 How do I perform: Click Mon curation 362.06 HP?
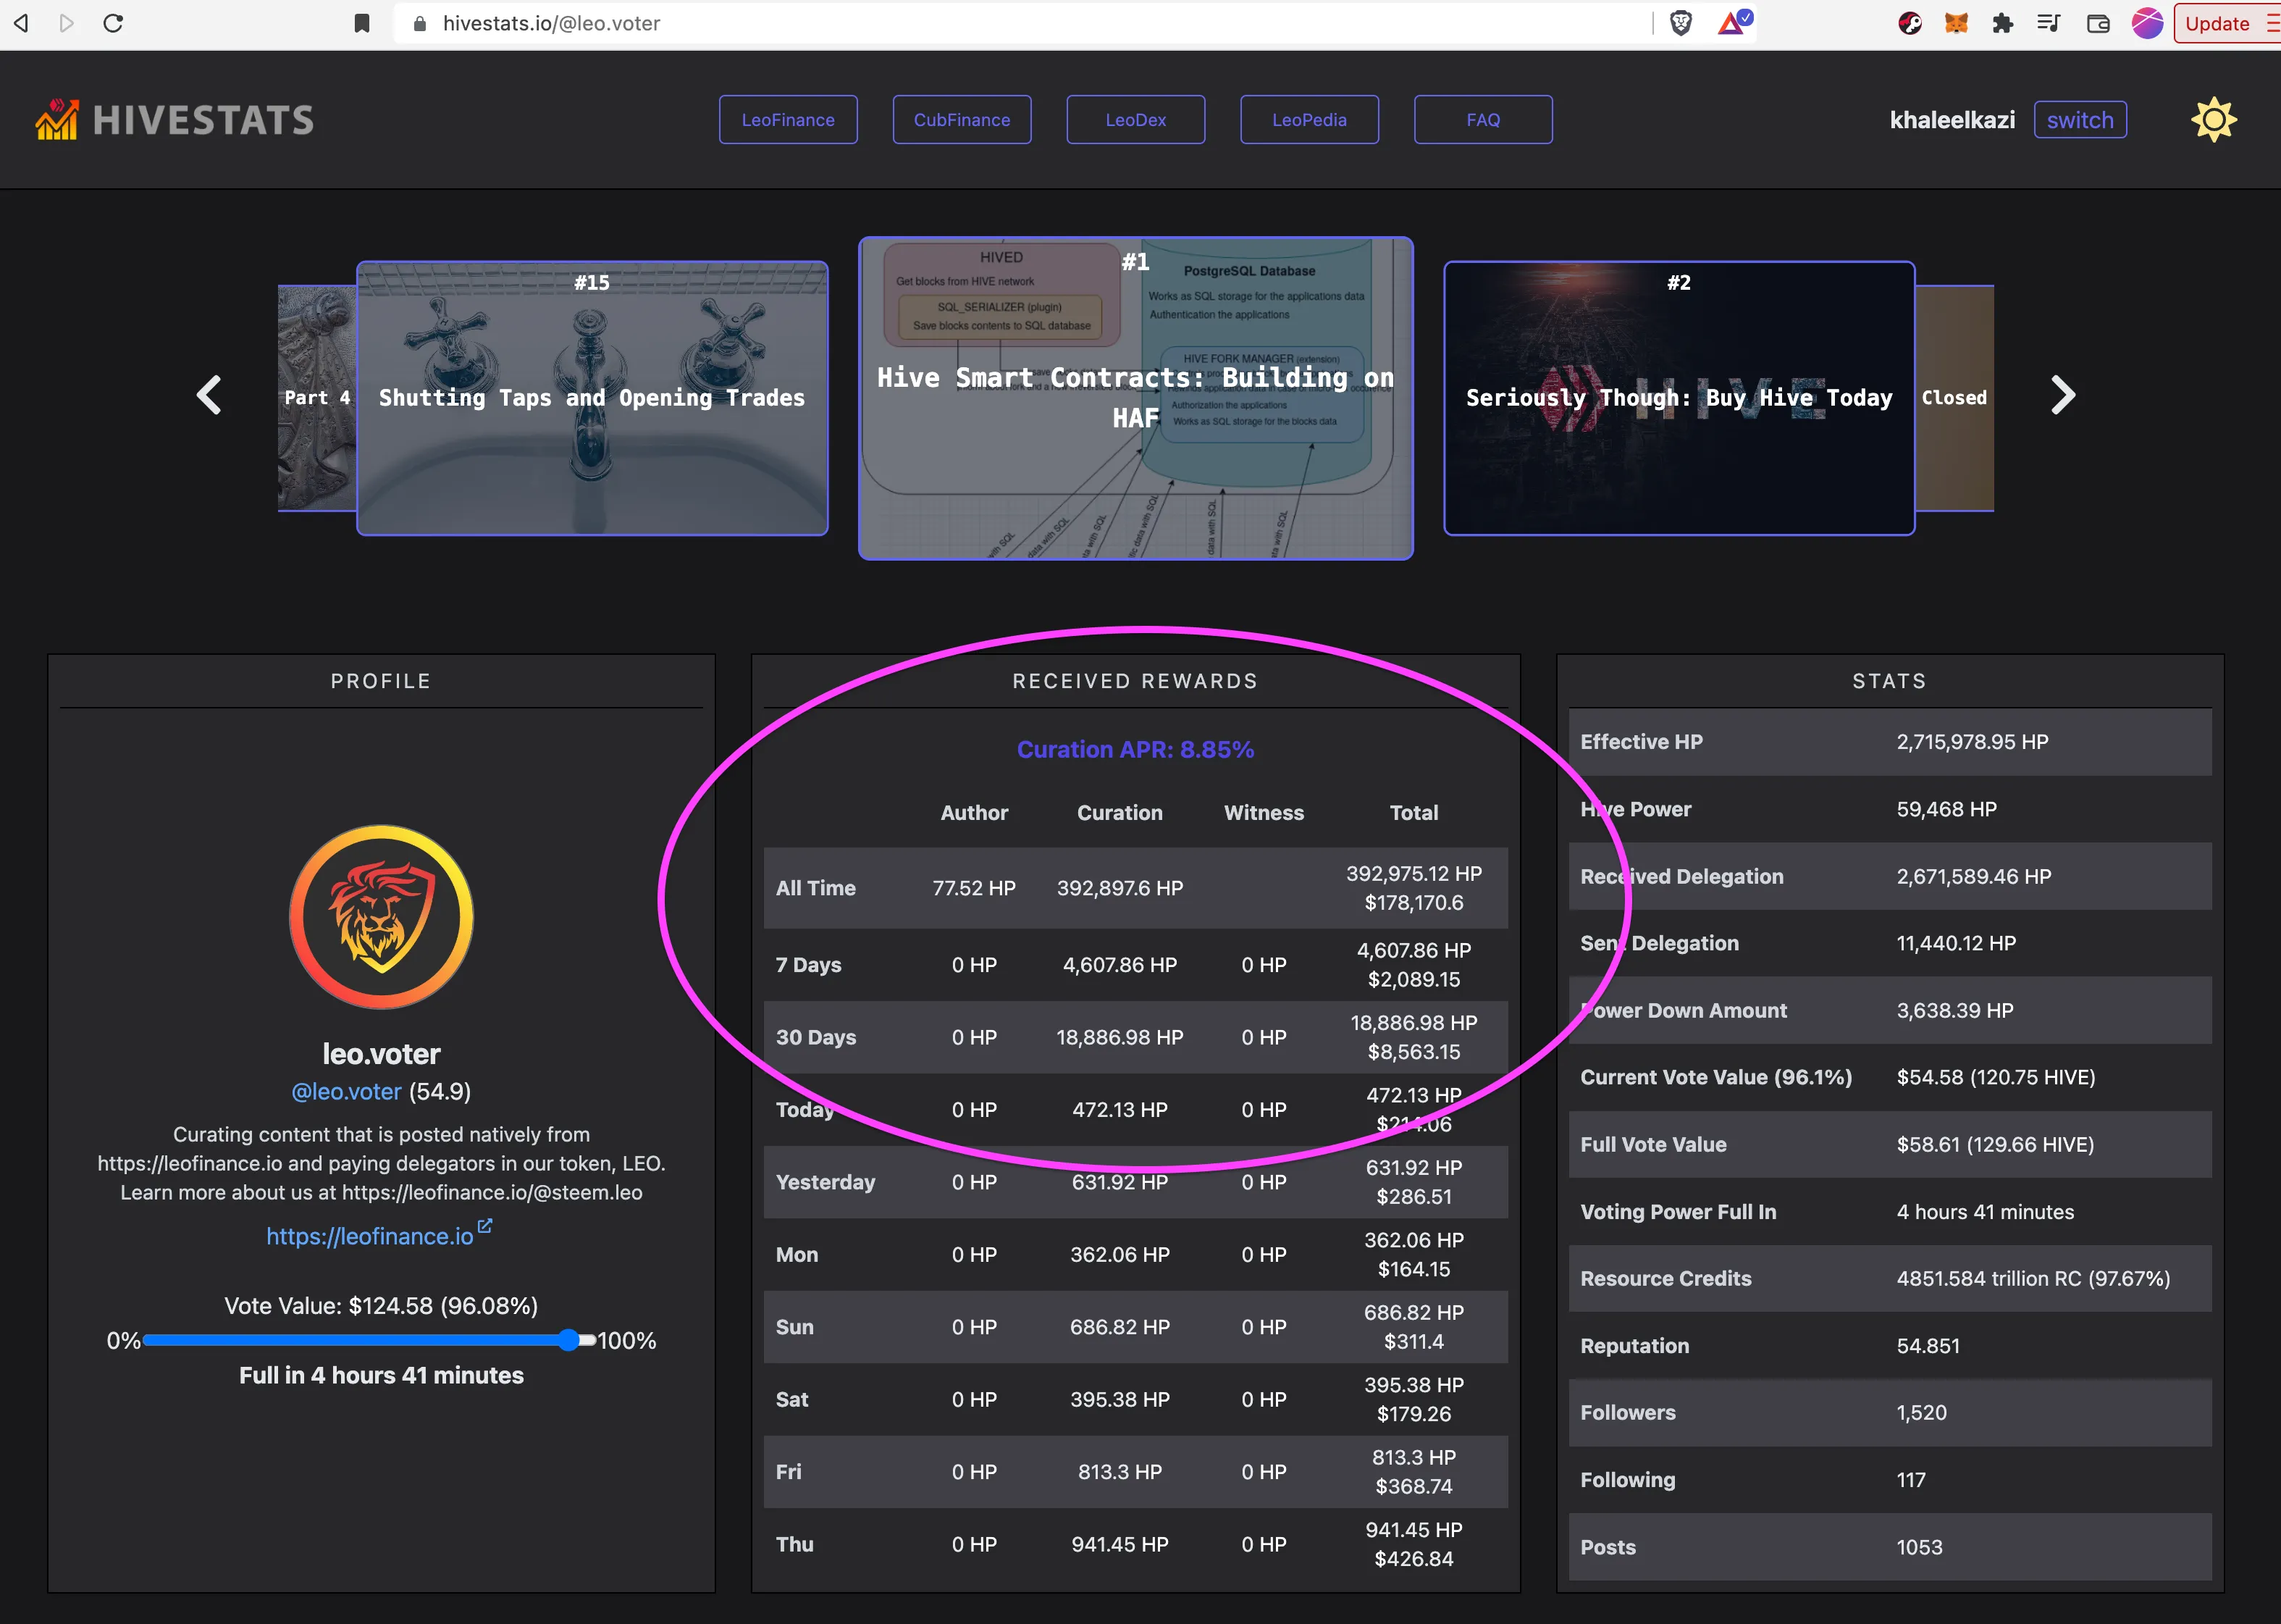click(x=1120, y=1254)
